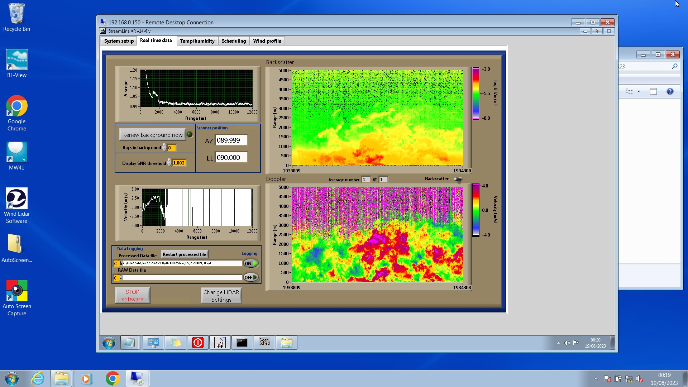The height and width of the screenshot is (387, 688).
Task: Click the red power icon in remote taskbar
Action: pos(197,343)
